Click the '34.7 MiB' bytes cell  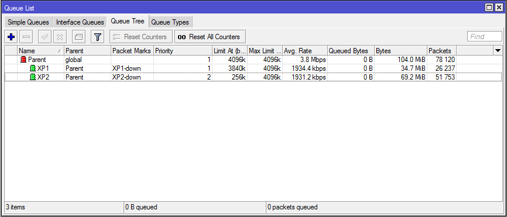coord(413,68)
